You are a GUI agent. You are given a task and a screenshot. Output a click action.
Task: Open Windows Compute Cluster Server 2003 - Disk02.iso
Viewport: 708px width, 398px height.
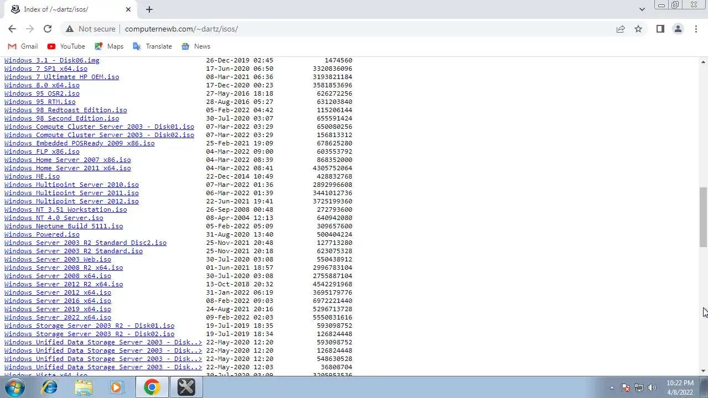point(99,135)
